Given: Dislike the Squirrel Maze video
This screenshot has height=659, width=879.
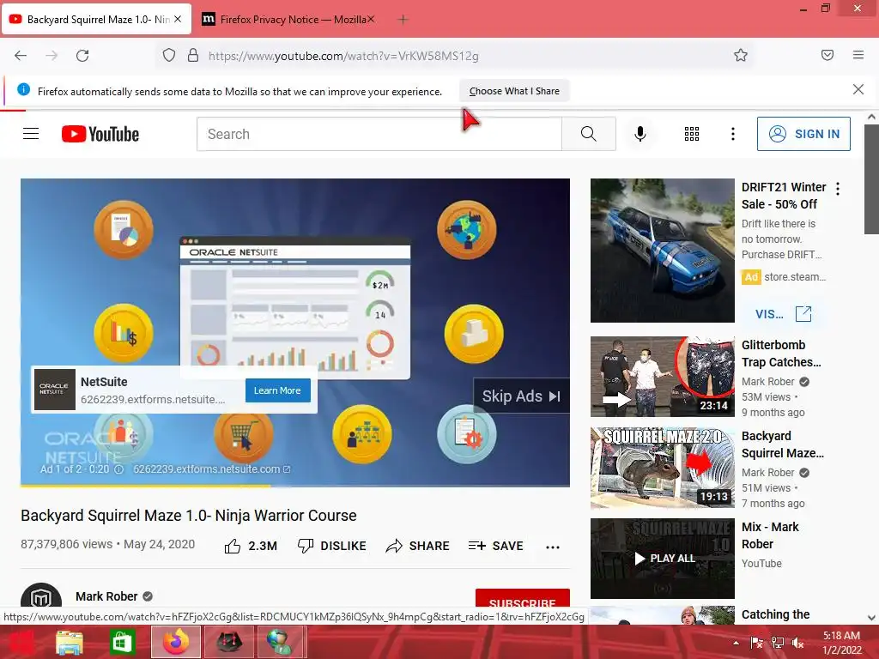Looking at the screenshot, I should pos(331,546).
